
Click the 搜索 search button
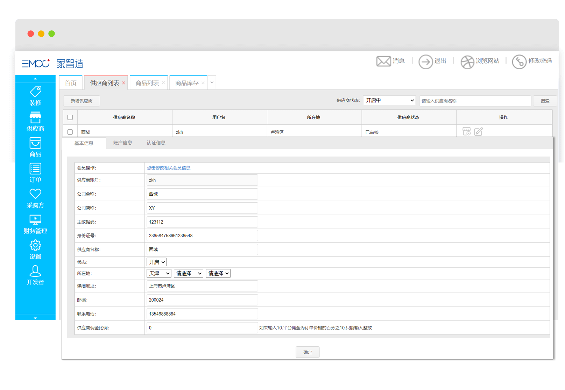click(x=545, y=101)
